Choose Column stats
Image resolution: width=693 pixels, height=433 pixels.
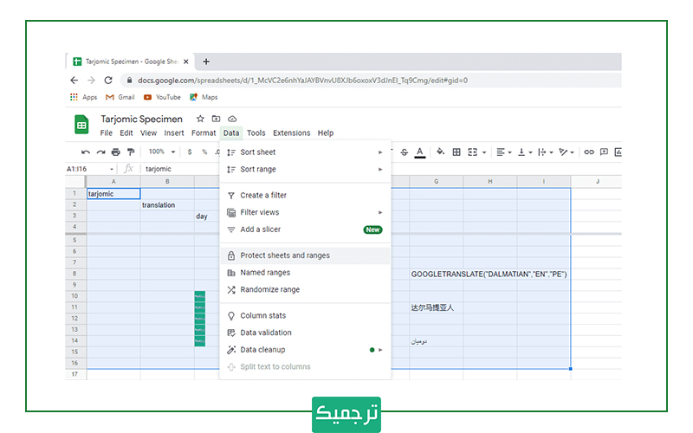[305, 315]
